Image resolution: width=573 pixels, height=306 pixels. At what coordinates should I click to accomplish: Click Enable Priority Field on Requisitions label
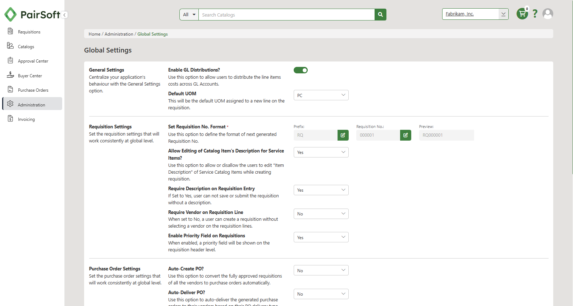click(207, 236)
